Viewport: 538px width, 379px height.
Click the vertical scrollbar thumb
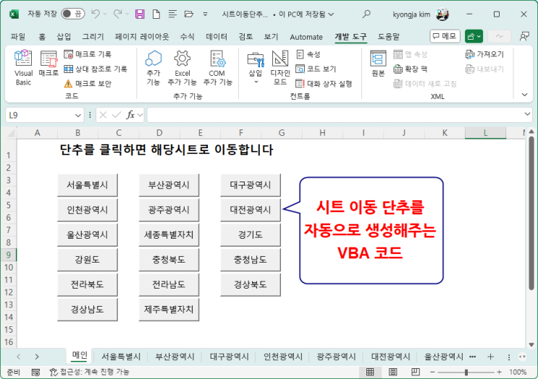click(531, 213)
